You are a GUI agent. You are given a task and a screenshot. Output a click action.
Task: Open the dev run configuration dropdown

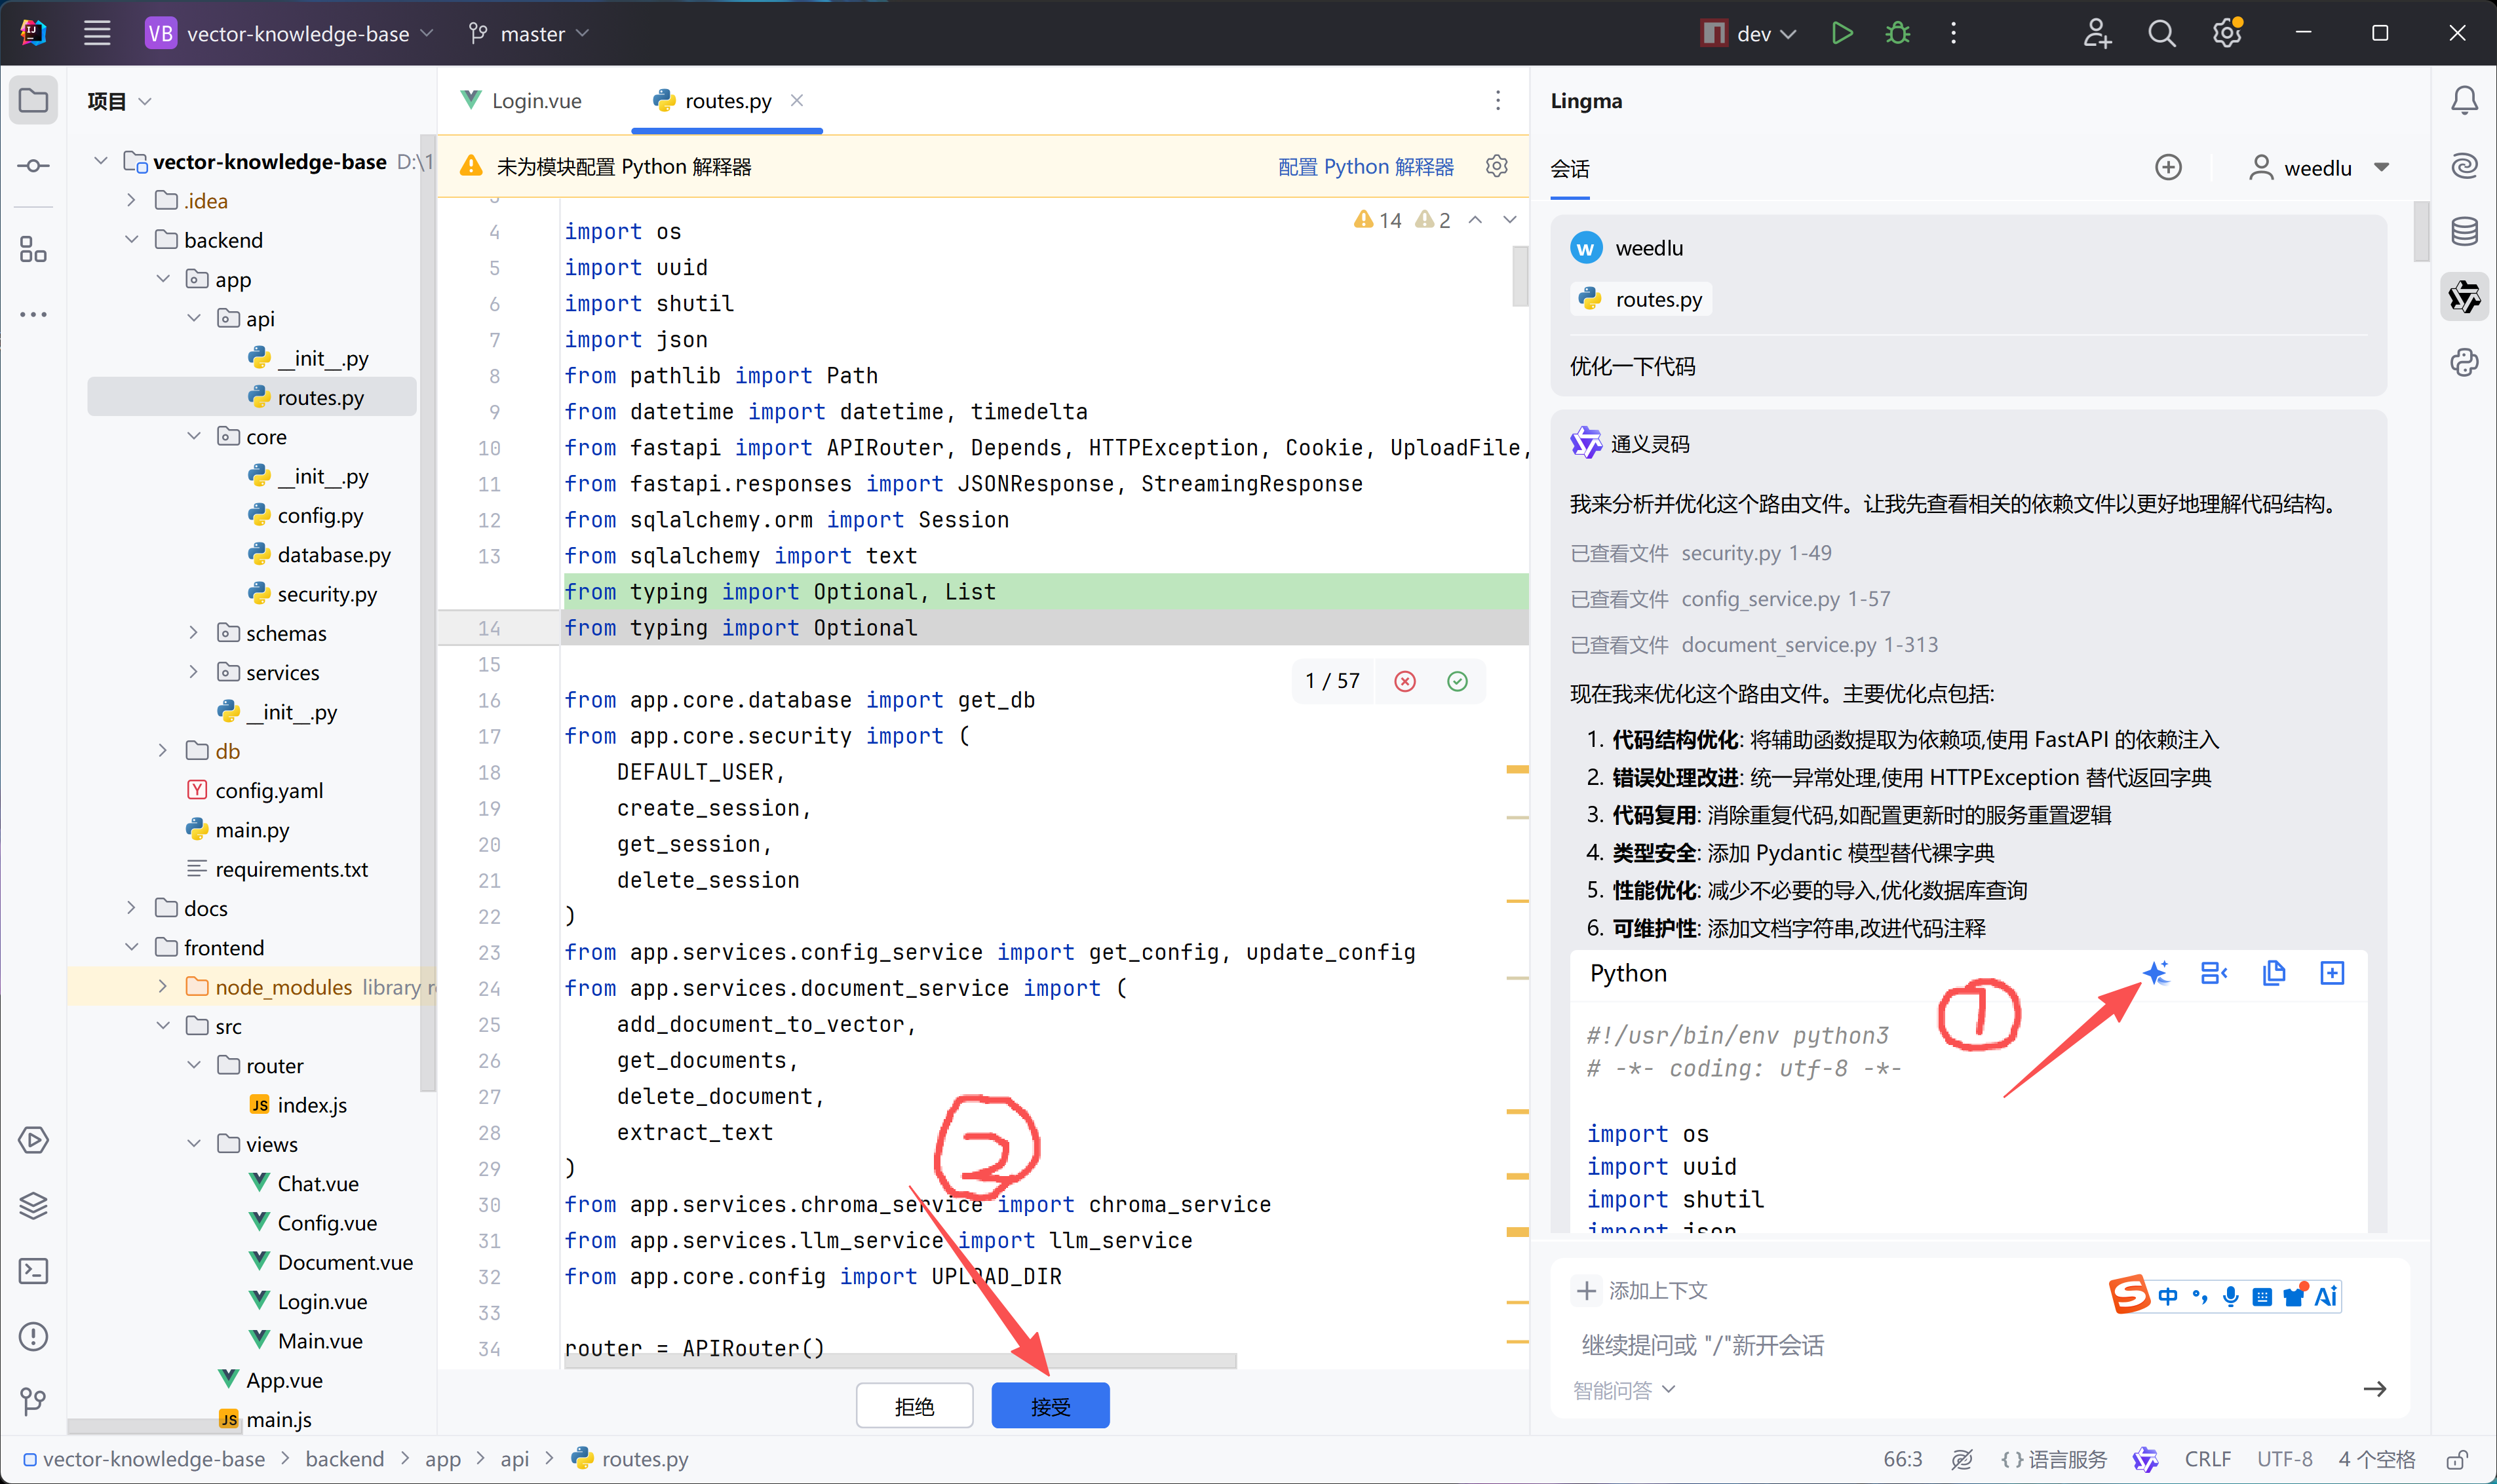point(1748,33)
